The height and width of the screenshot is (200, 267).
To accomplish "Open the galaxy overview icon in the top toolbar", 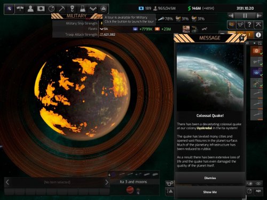I will [9, 9].
